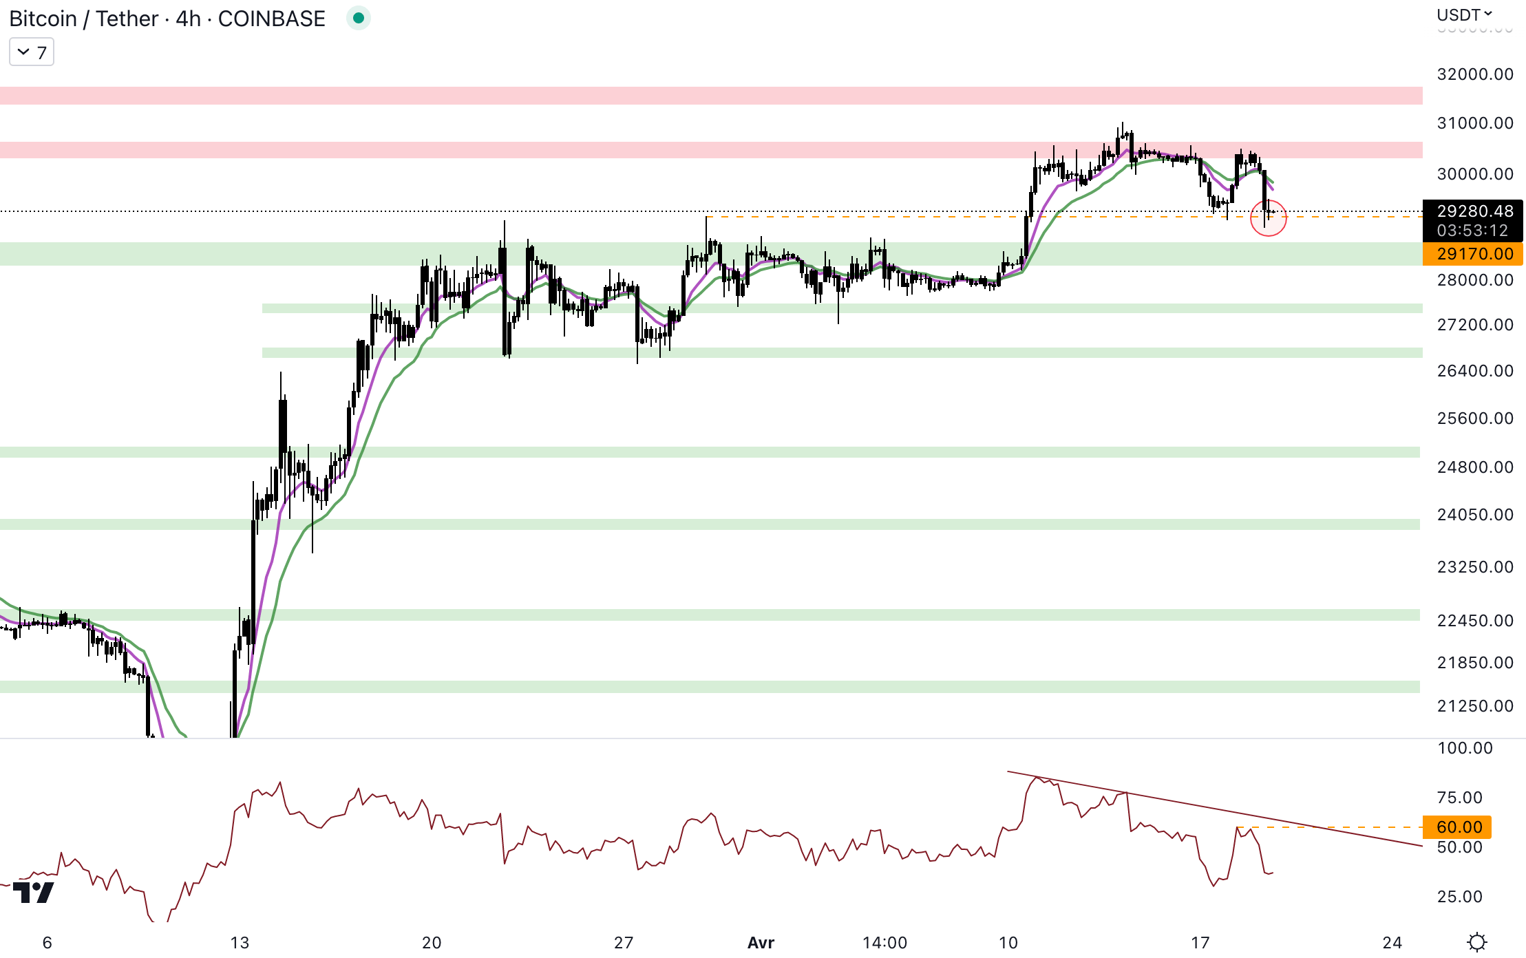Select the upper pink resistance zone near 31500
This screenshot has width=1526, height=958.
pos(688,96)
